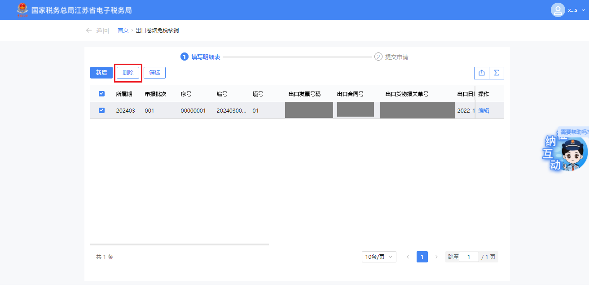Expand the user account menu chevron
The width and height of the screenshot is (589, 288).
tap(583, 10)
